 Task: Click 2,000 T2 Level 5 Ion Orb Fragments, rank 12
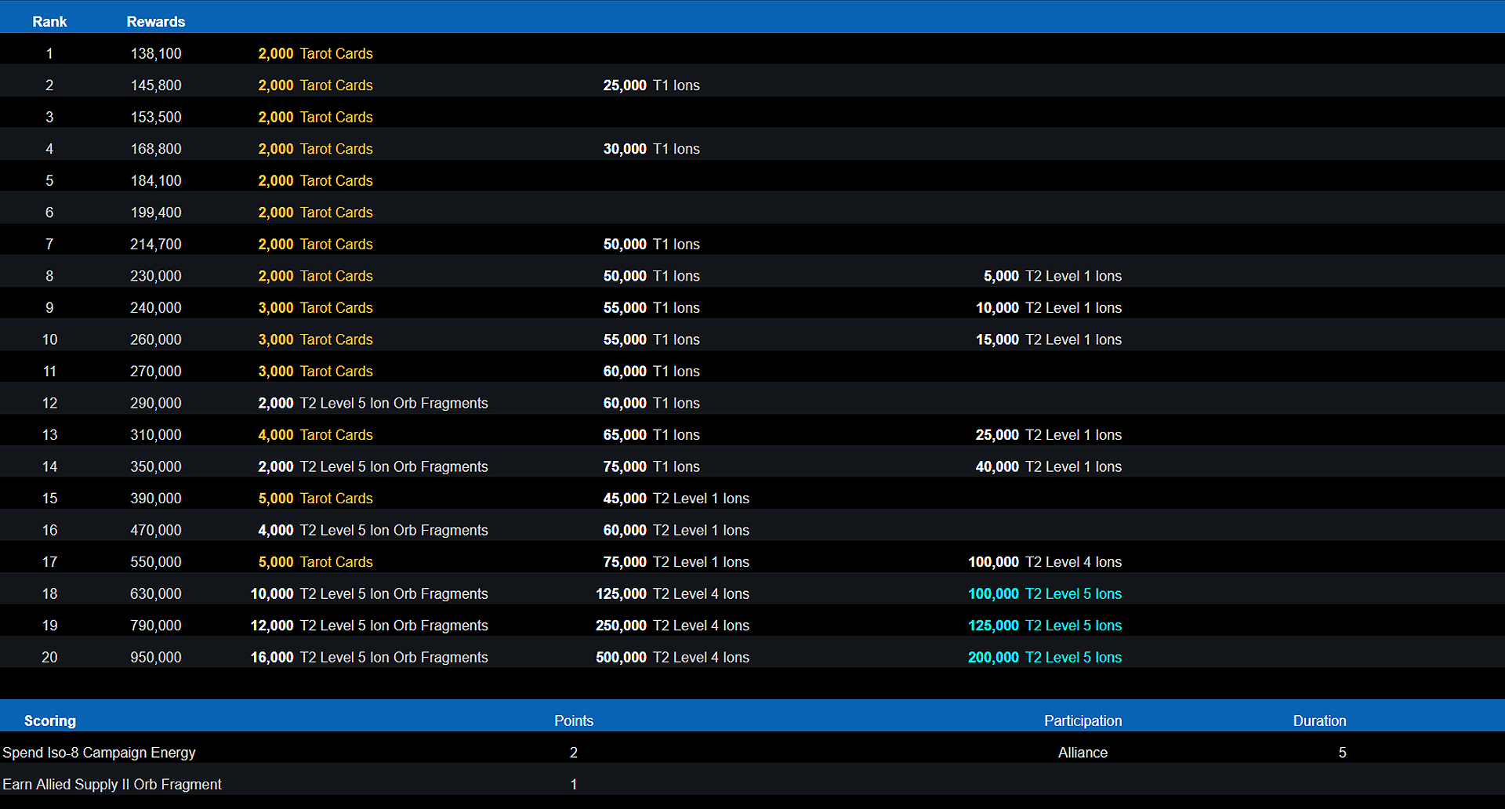point(373,403)
